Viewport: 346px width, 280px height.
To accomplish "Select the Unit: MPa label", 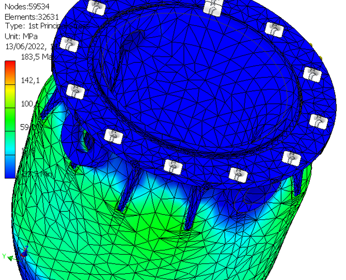I will pos(21,36).
